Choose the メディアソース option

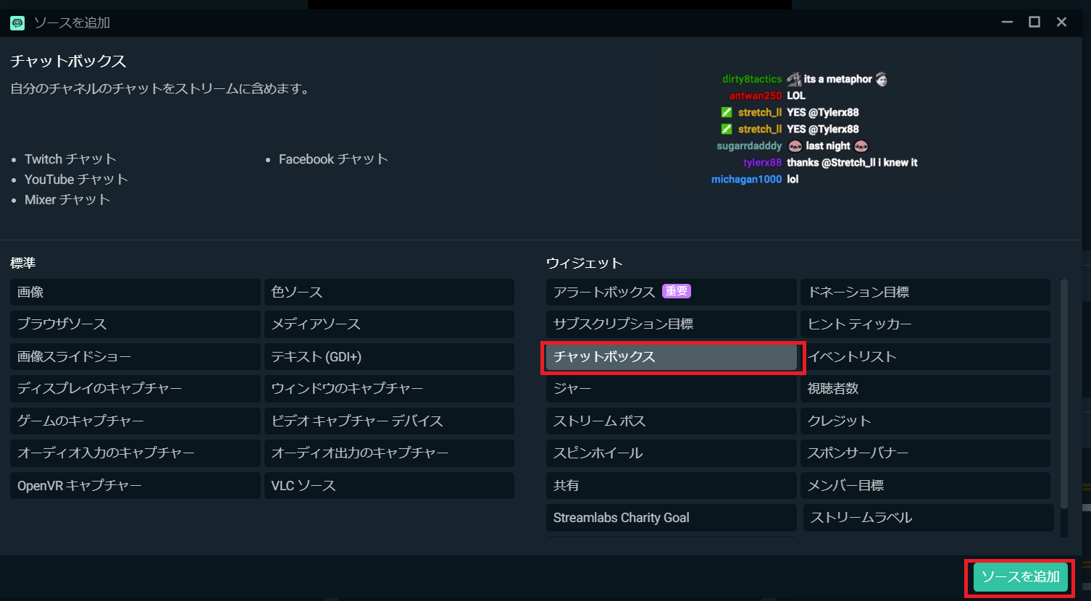[389, 324]
